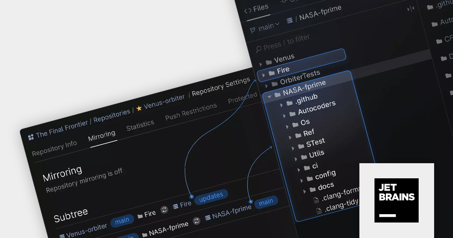Expand the .github folder arrow
453x238 pixels.
click(282, 105)
